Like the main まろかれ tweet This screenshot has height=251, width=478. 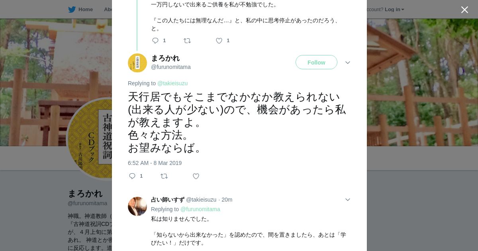coord(196,176)
